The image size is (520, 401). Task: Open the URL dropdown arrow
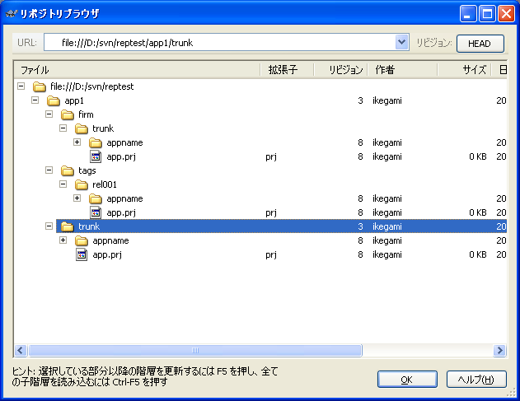coord(401,42)
